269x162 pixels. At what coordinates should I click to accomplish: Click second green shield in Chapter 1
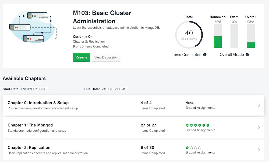(191, 126)
